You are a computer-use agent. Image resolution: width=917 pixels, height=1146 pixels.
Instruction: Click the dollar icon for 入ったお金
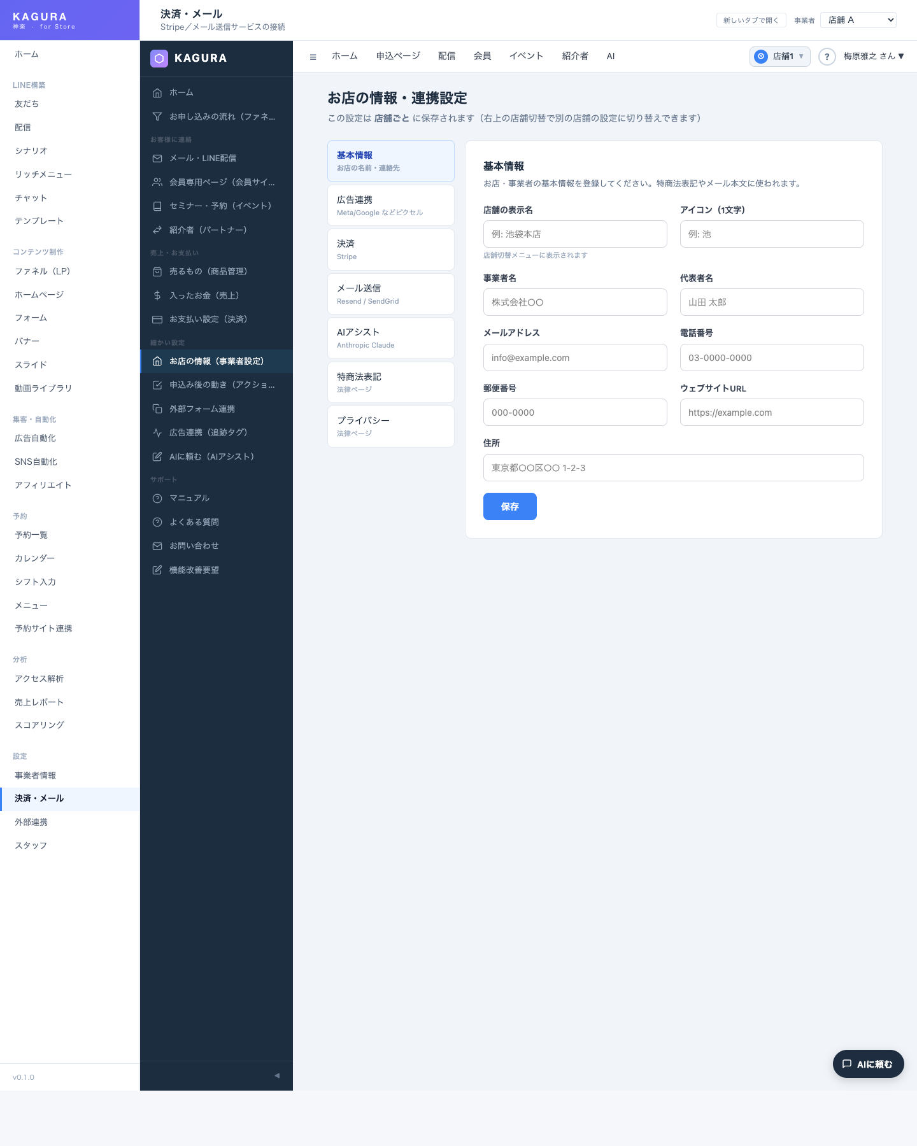157,295
